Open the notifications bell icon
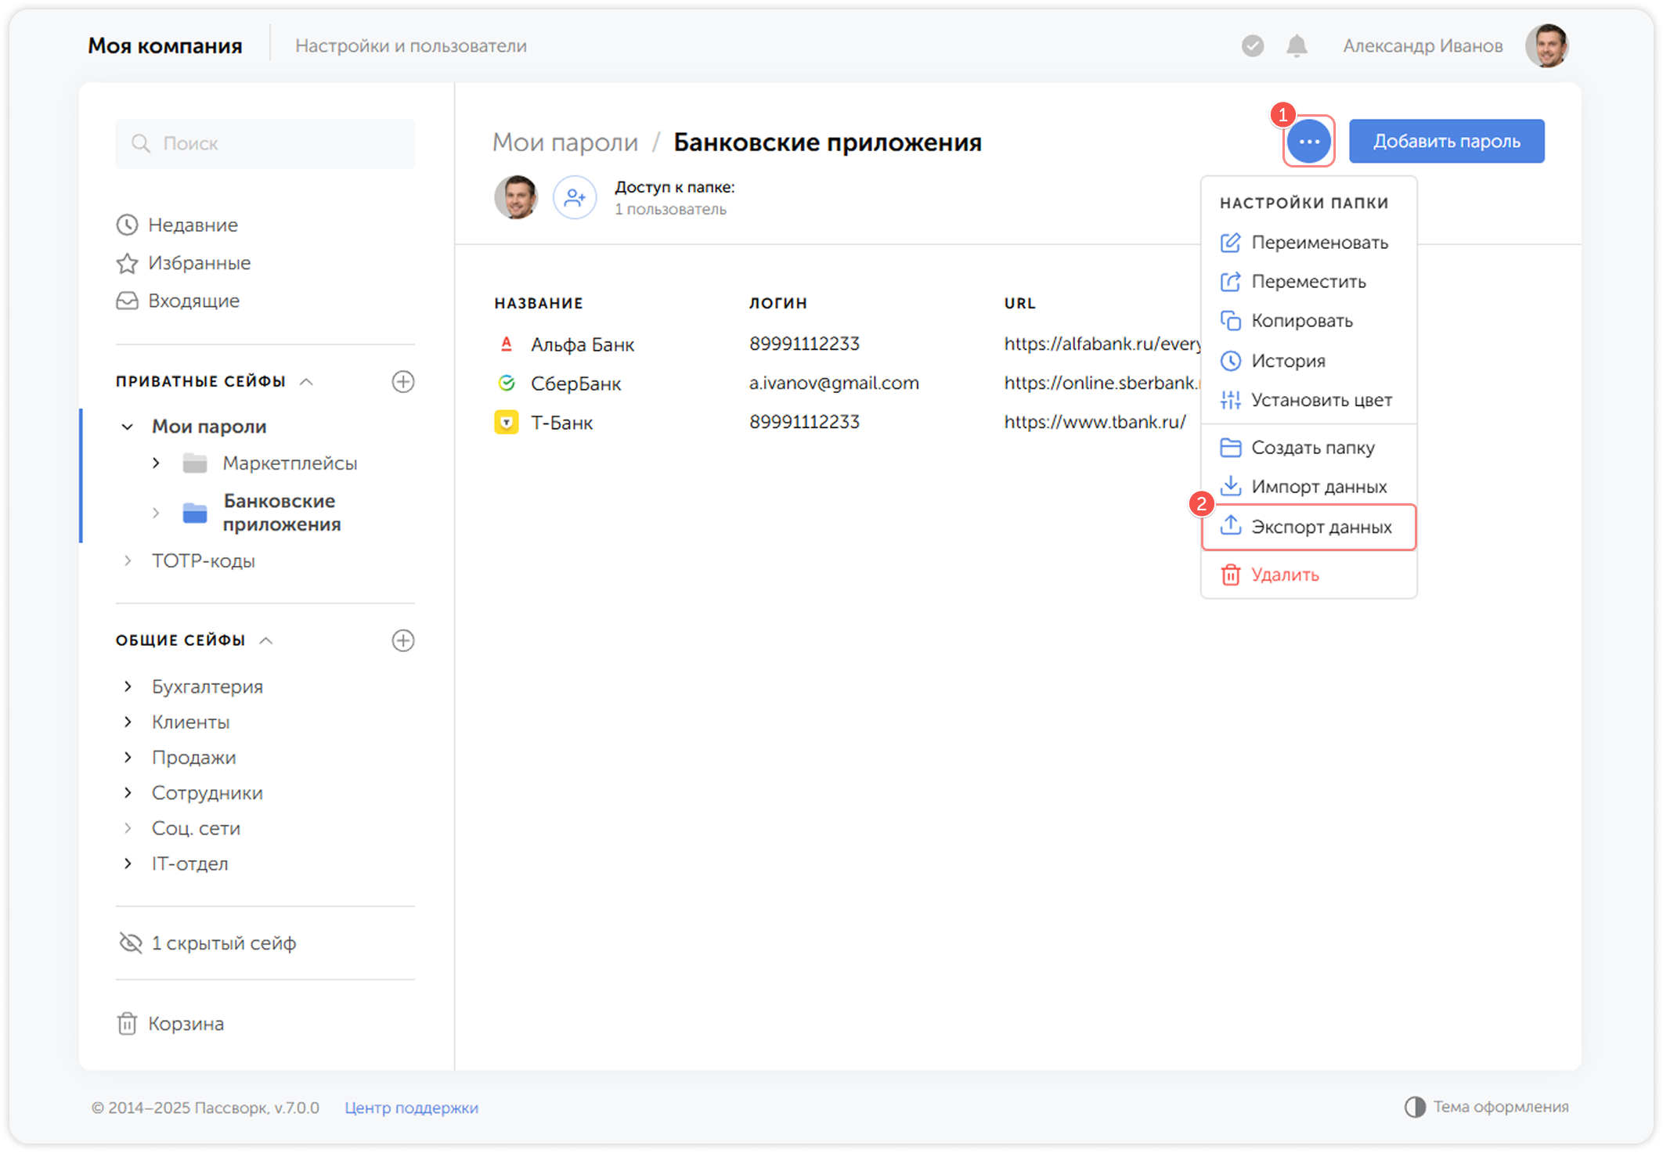 (x=1297, y=46)
